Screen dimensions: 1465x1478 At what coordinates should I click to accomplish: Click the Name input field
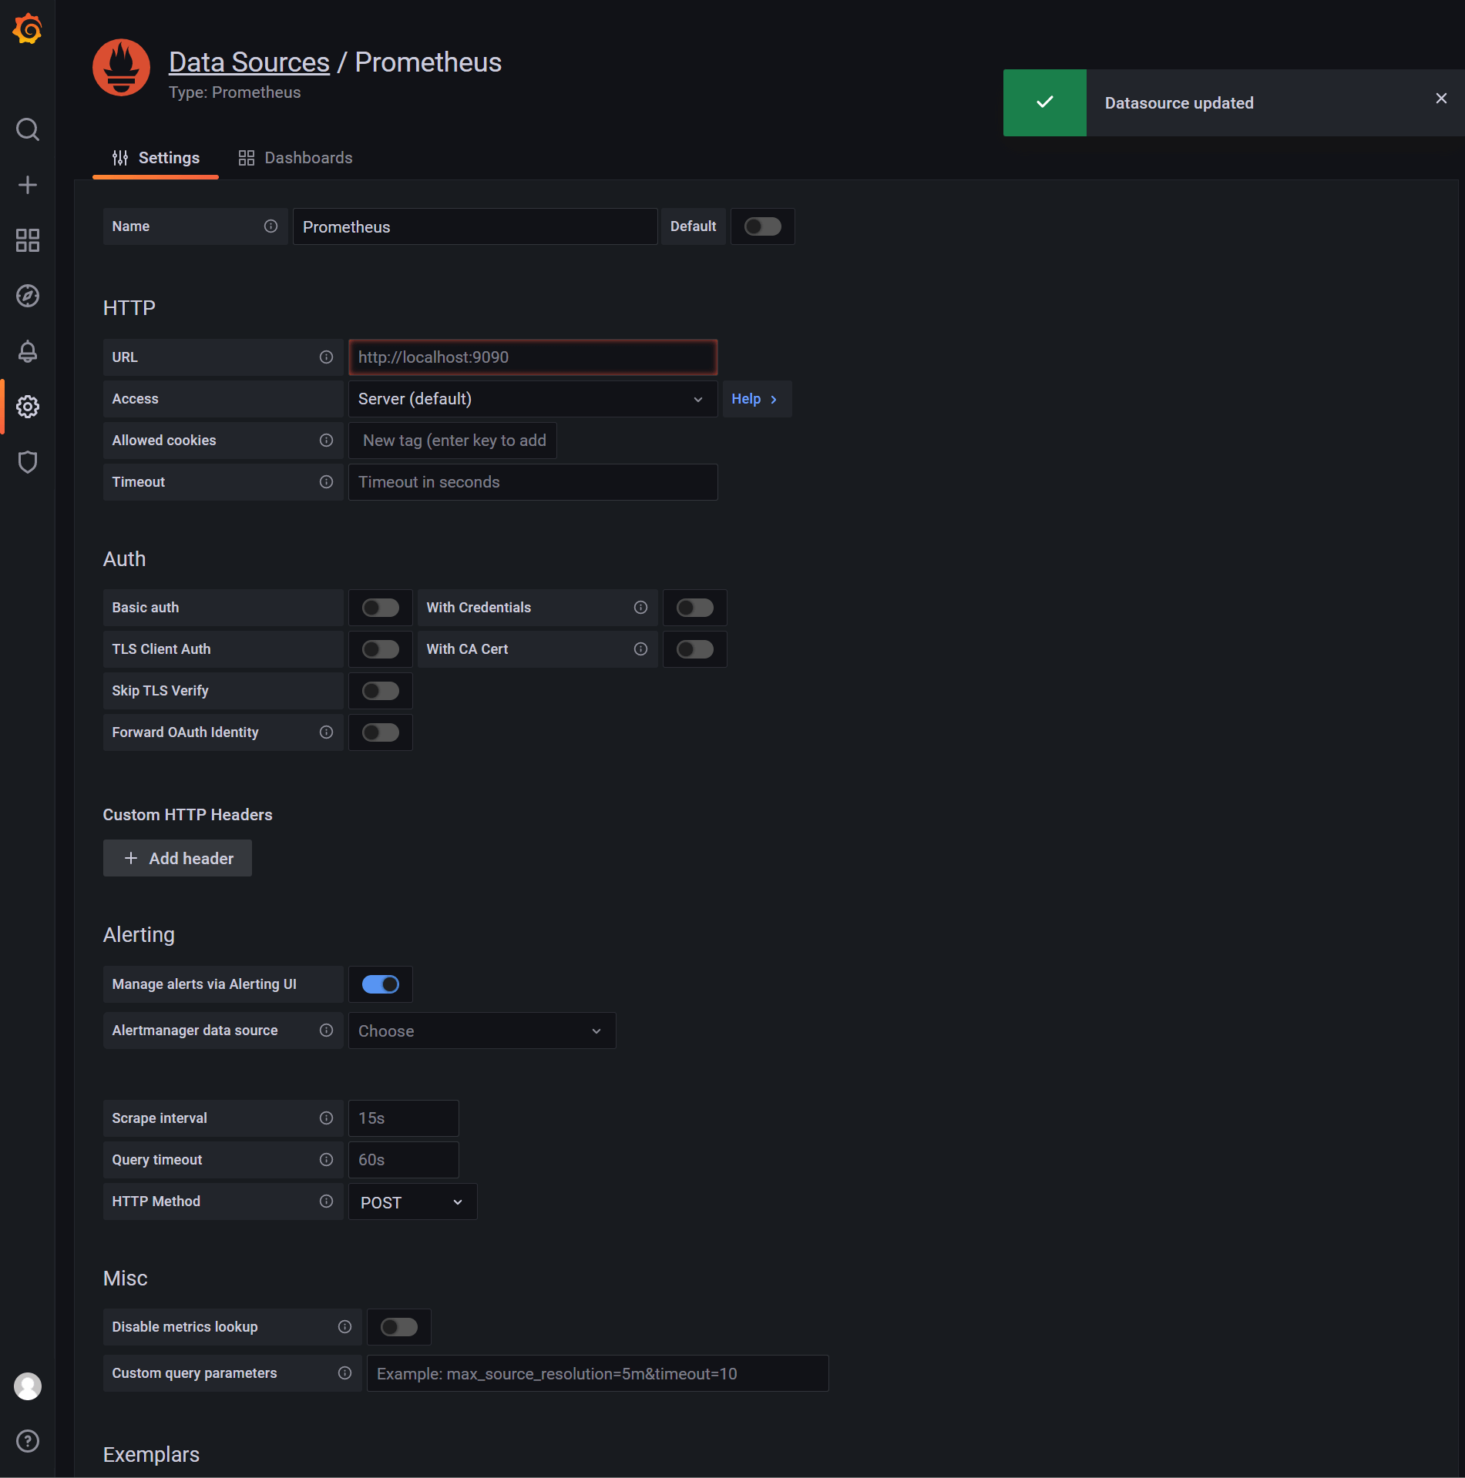(x=475, y=226)
